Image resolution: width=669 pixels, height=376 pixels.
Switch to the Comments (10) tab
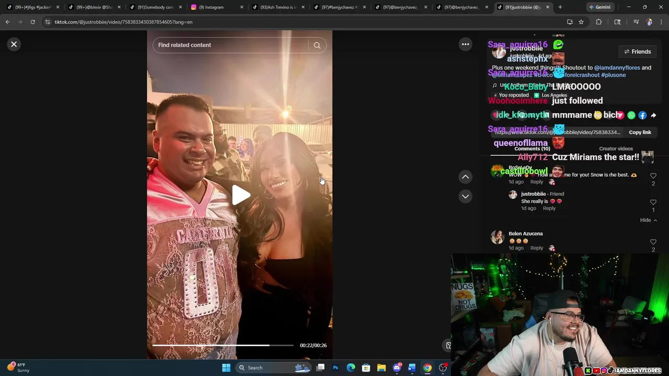532,149
